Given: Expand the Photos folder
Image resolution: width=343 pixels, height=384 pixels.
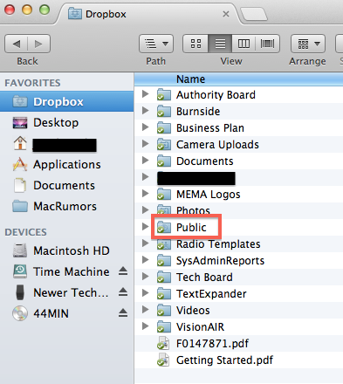Looking at the screenshot, I should tap(145, 209).
